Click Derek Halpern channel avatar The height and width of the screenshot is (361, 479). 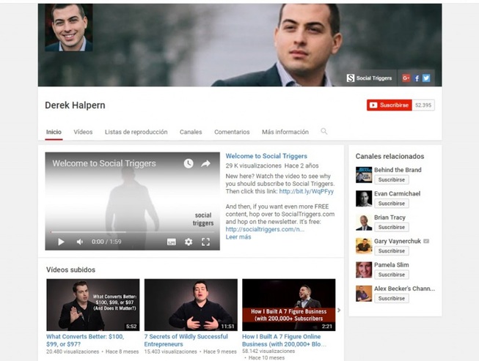click(x=69, y=27)
